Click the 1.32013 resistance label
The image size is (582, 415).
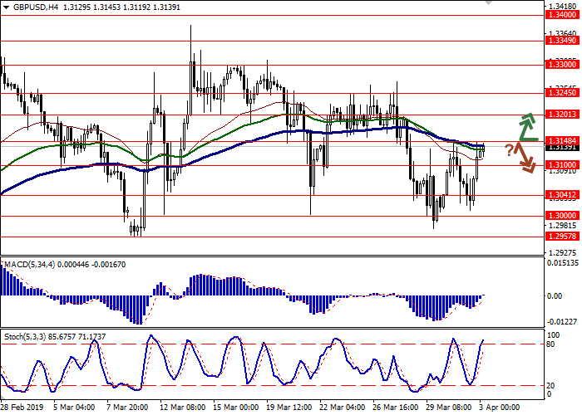[563, 115]
